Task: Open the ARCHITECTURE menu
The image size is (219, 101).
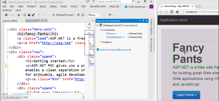Action: pyautogui.click(x=98, y=7)
